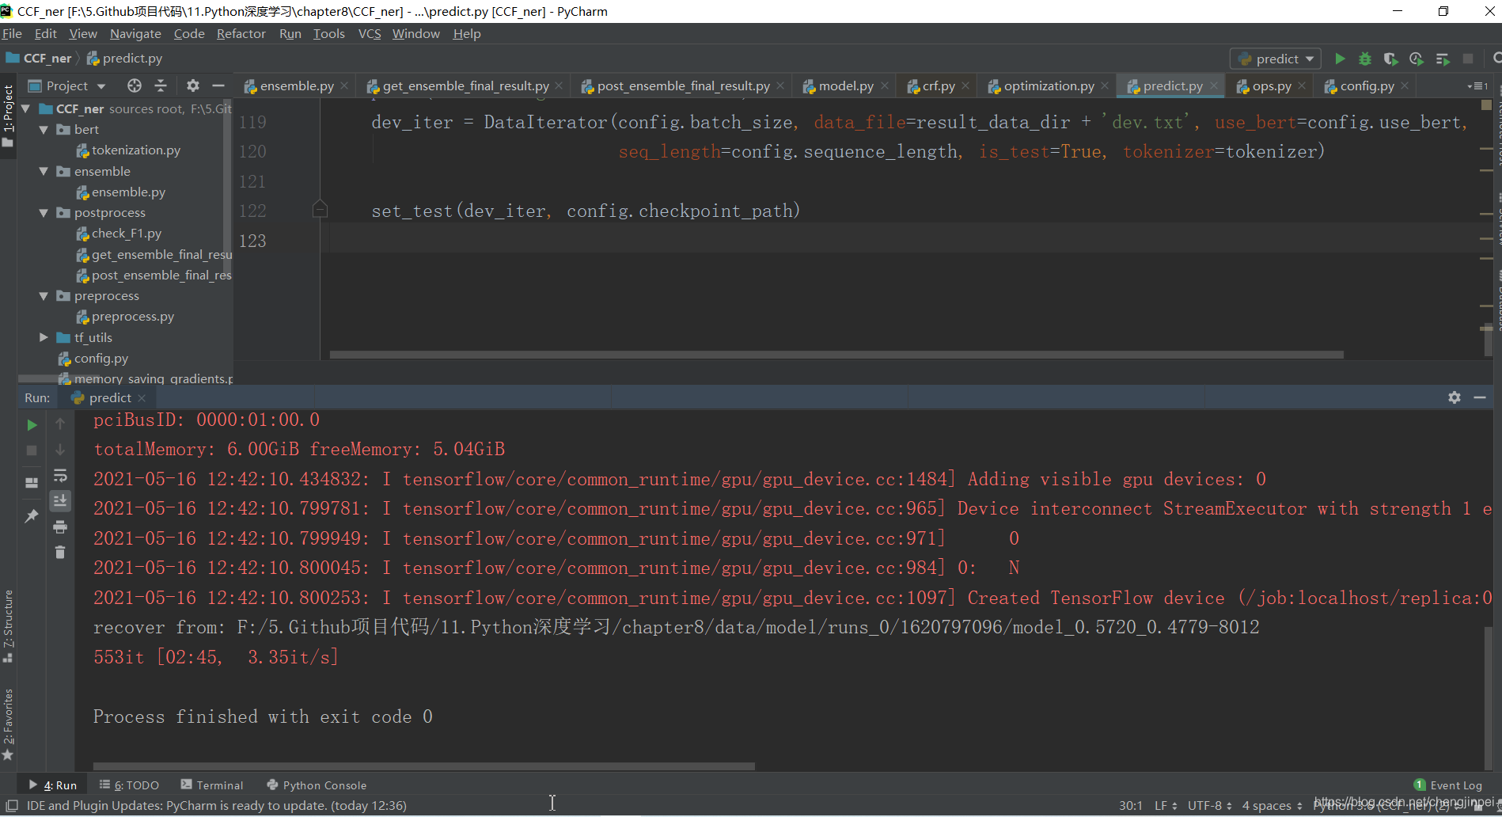Jump up the stack trace in the Run panel
The height and width of the screenshot is (817, 1502).
coord(60,424)
